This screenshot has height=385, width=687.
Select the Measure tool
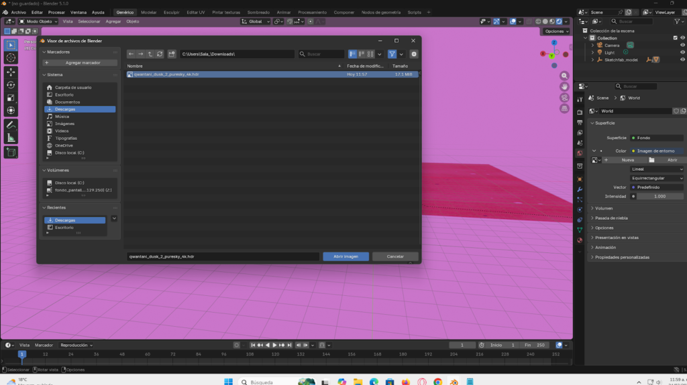pyautogui.click(x=11, y=138)
